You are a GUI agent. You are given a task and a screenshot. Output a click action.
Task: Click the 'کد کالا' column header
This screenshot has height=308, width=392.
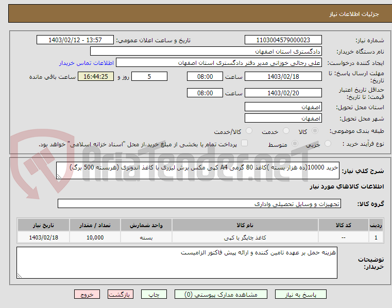[343, 225]
